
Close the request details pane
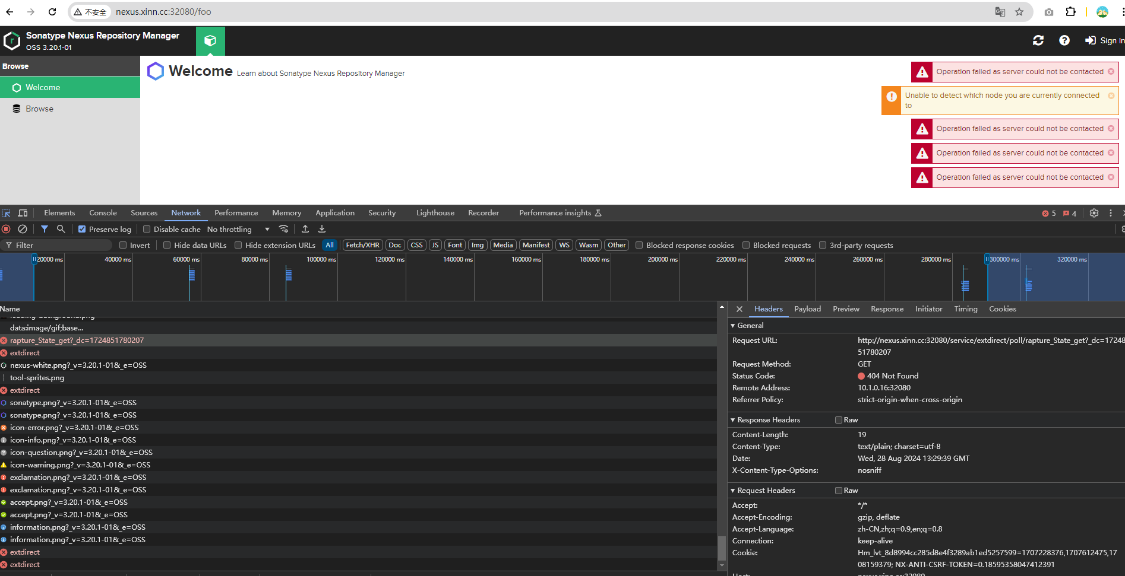pyautogui.click(x=740, y=309)
